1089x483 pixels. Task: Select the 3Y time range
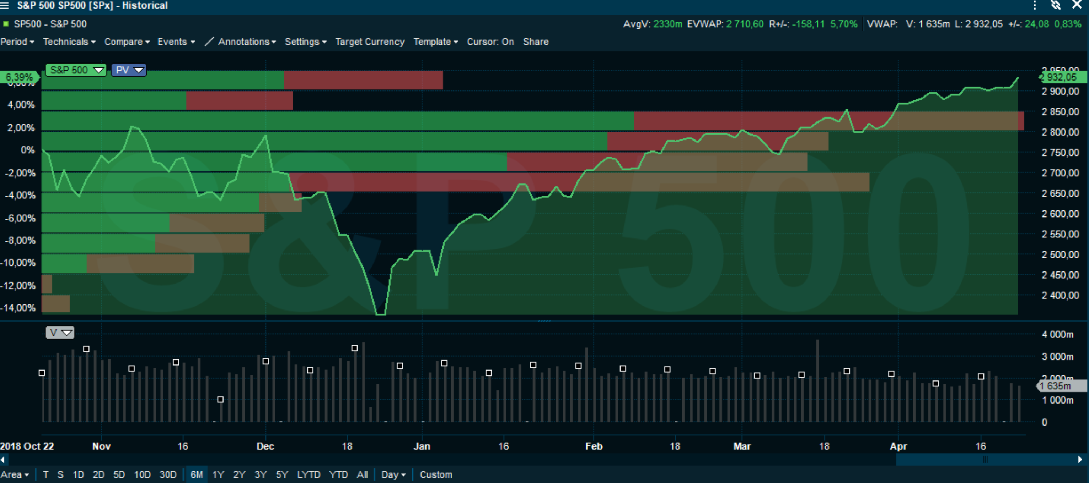261,474
